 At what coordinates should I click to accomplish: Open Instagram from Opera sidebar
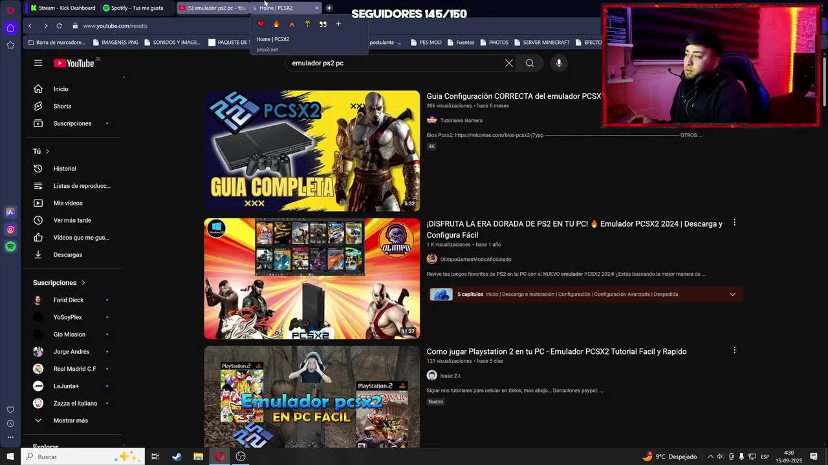10,229
